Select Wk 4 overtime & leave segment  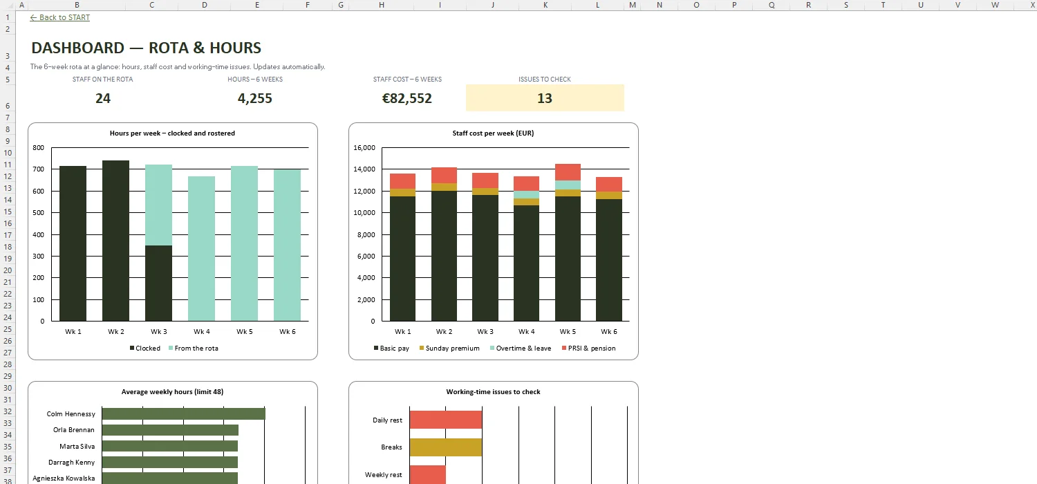527,195
